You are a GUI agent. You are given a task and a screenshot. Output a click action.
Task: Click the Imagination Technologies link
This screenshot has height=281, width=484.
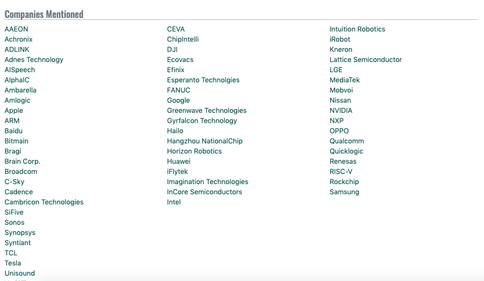pos(208,182)
